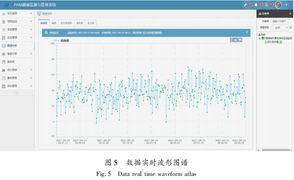Click the refresh icon beside 报警级别

(x=290, y=27)
